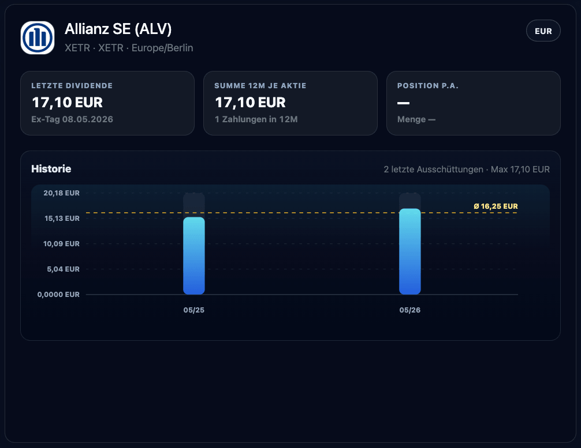Open the Position P.A. card

tap(474, 103)
